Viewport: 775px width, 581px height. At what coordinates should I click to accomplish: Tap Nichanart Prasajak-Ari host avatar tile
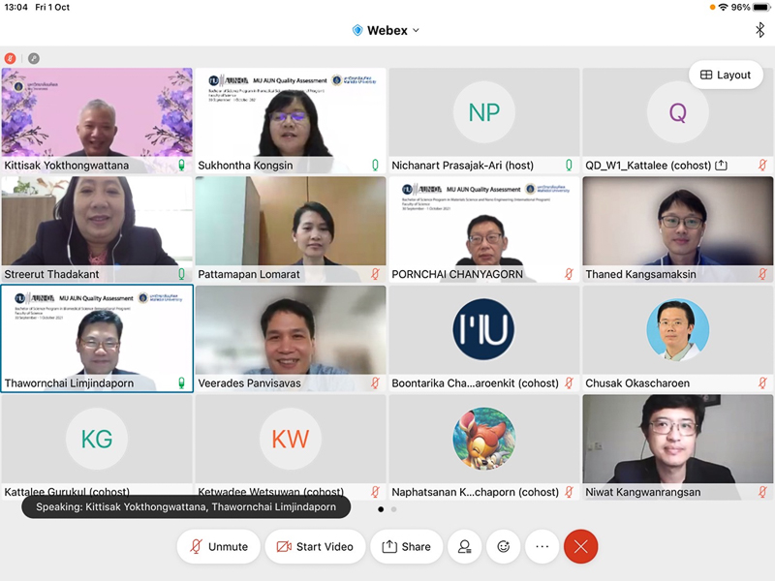click(483, 112)
